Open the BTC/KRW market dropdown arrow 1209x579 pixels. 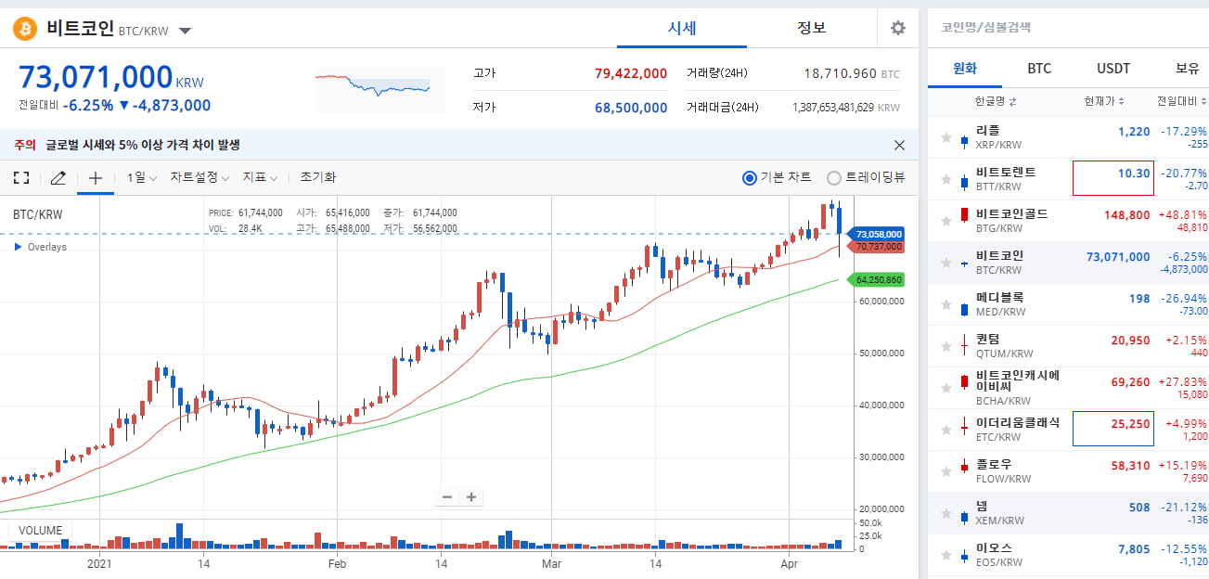click(186, 31)
